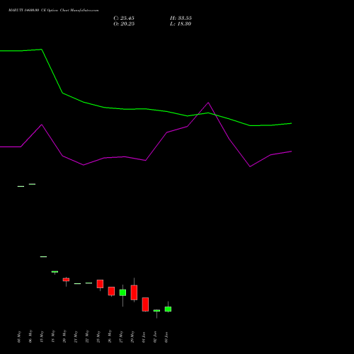Click the red candlestick for 29 May

pos(134,292)
